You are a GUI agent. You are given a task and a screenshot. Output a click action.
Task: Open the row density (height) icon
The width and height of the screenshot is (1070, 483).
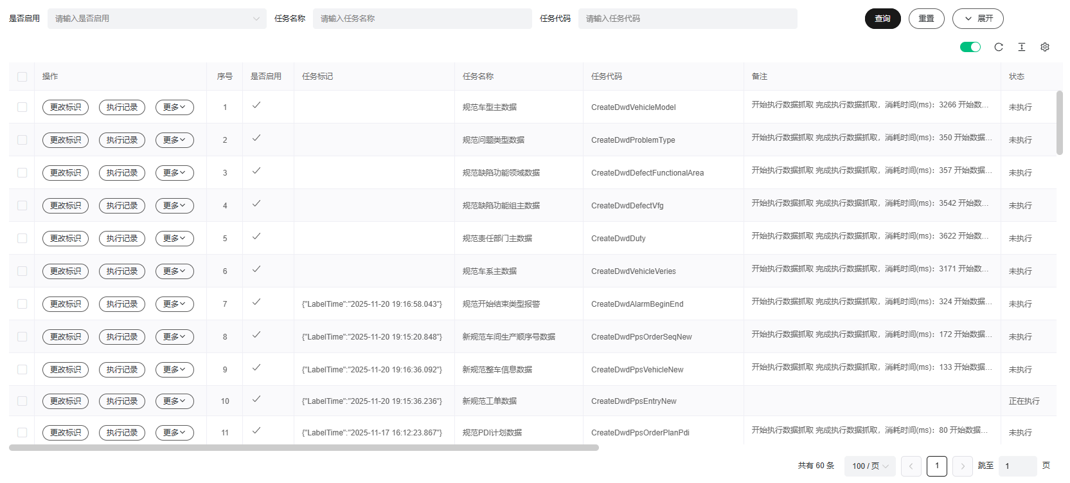[x=1021, y=47]
